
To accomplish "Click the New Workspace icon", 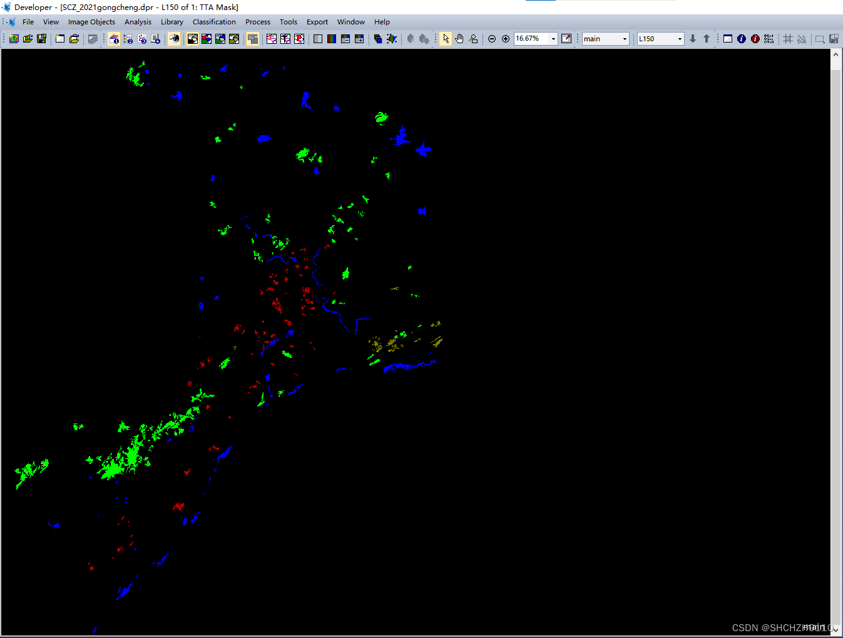I will [x=60, y=39].
